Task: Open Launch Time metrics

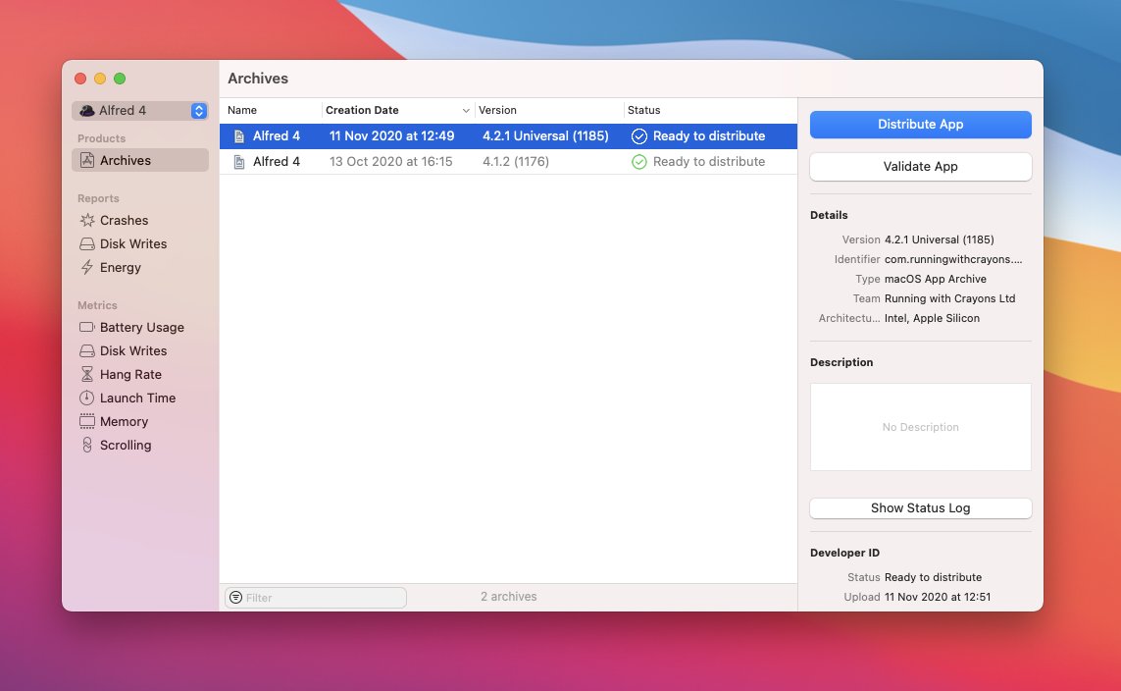Action: pos(140,398)
